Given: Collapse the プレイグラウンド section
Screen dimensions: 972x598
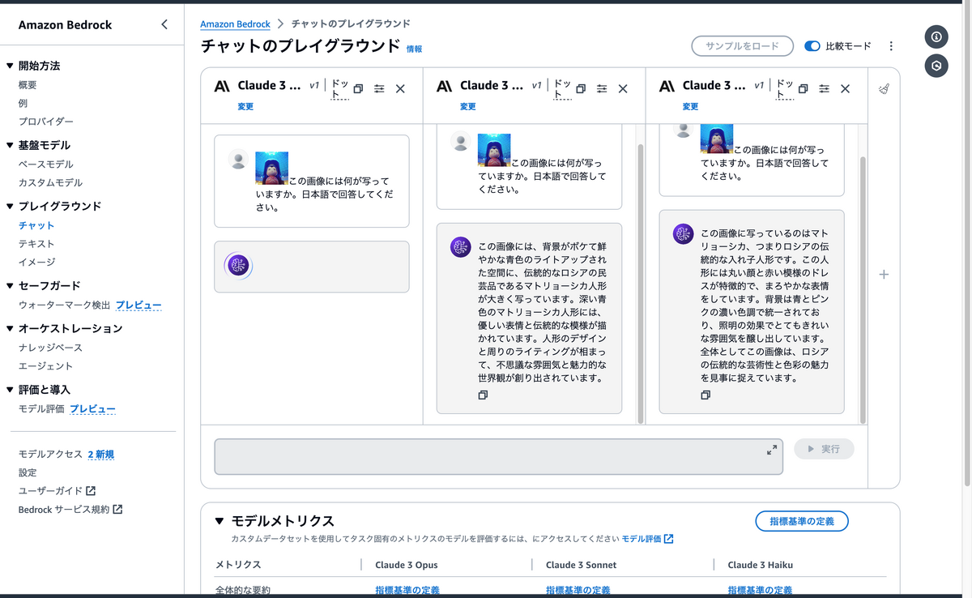Looking at the screenshot, I should click(10, 206).
